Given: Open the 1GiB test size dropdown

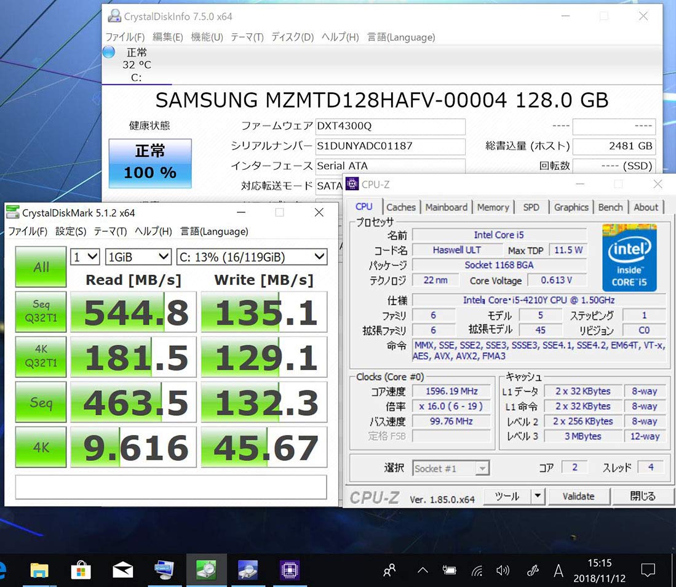Looking at the screenshot, I should tap(138, 257).
